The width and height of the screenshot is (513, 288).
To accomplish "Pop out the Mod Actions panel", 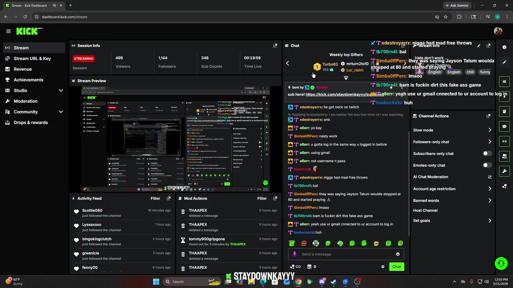I will tap(275, 198).
